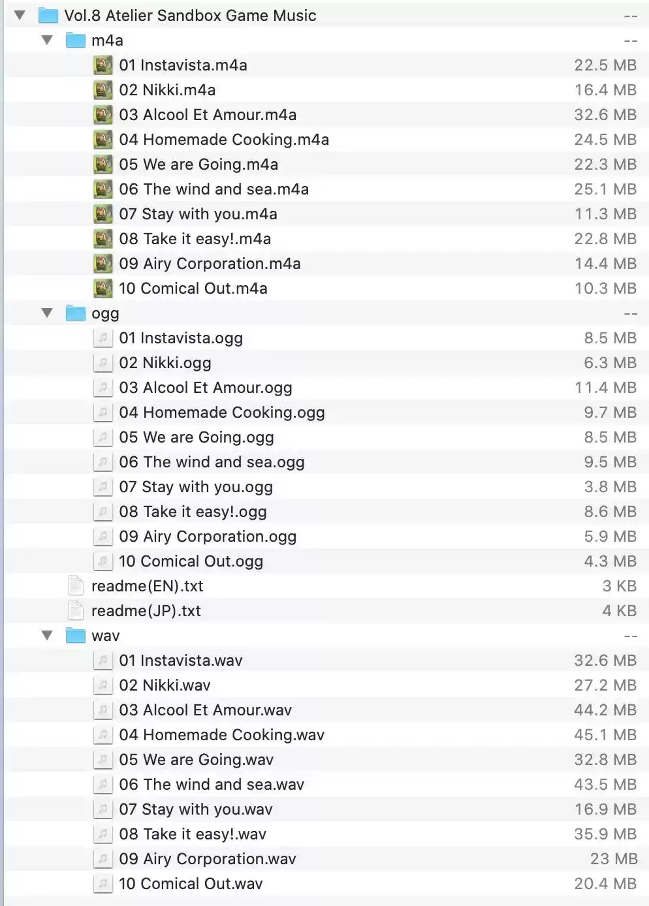Click the wav folder icon
Screen dimensions: 649x906
76,636
